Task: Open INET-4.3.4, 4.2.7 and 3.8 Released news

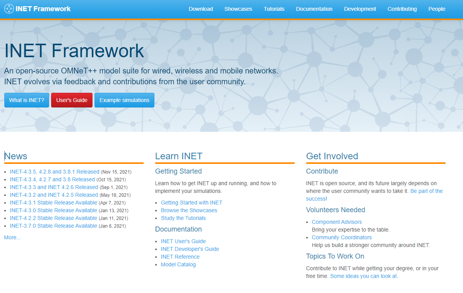Action: [x=52, y=179]
